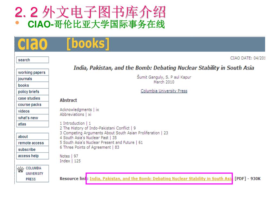The width and height of the screenshot is (277, 207).
Task: Click slide title 2.2 外文电子图书库介绍
Action: coord(90,12)
